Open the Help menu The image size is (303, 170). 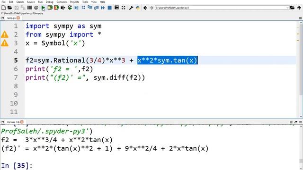[x=102, y=2]
